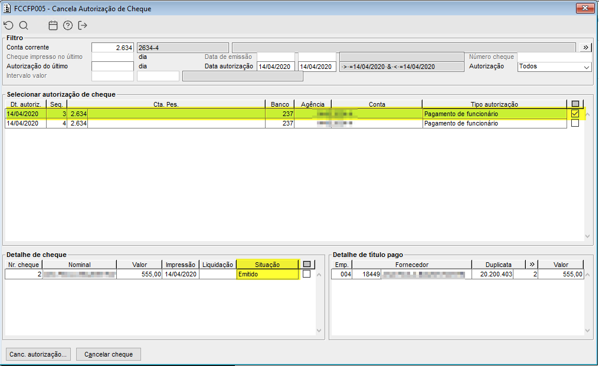599x366 pixels.
Task: Click scroll-down arrow of Detalhe de título pago
Action: [x=588, y=331]
